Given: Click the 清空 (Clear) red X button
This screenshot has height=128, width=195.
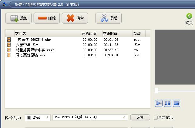Looking at the screenshot, I should pyautogui.click(x=75, y=18).
